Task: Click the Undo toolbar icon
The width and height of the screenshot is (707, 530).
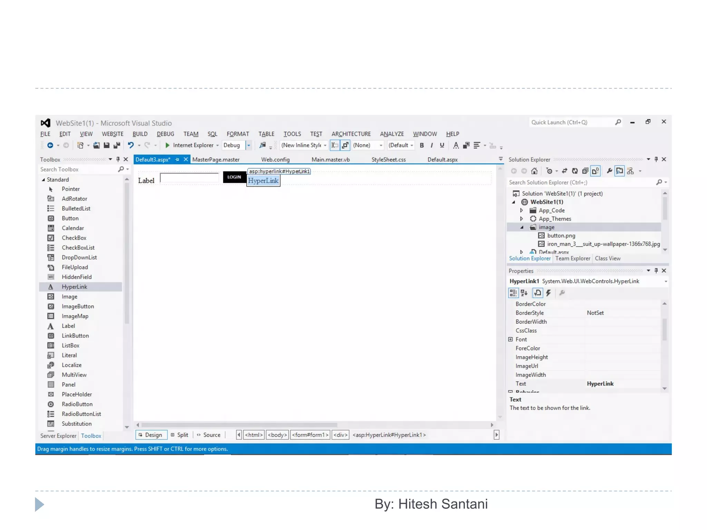Action: pos(130,145)
